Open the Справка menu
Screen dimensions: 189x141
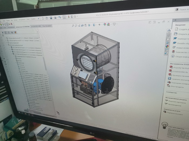pos(33,19)
